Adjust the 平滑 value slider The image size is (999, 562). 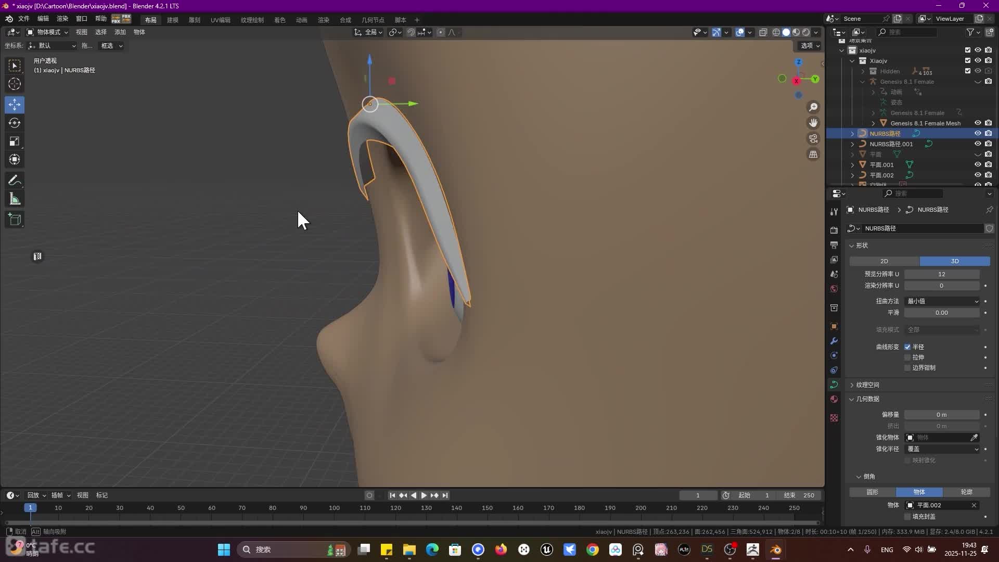pos(942,312)
